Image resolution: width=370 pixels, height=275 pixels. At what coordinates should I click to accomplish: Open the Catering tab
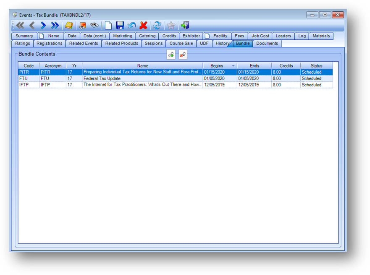click(147, 36)
